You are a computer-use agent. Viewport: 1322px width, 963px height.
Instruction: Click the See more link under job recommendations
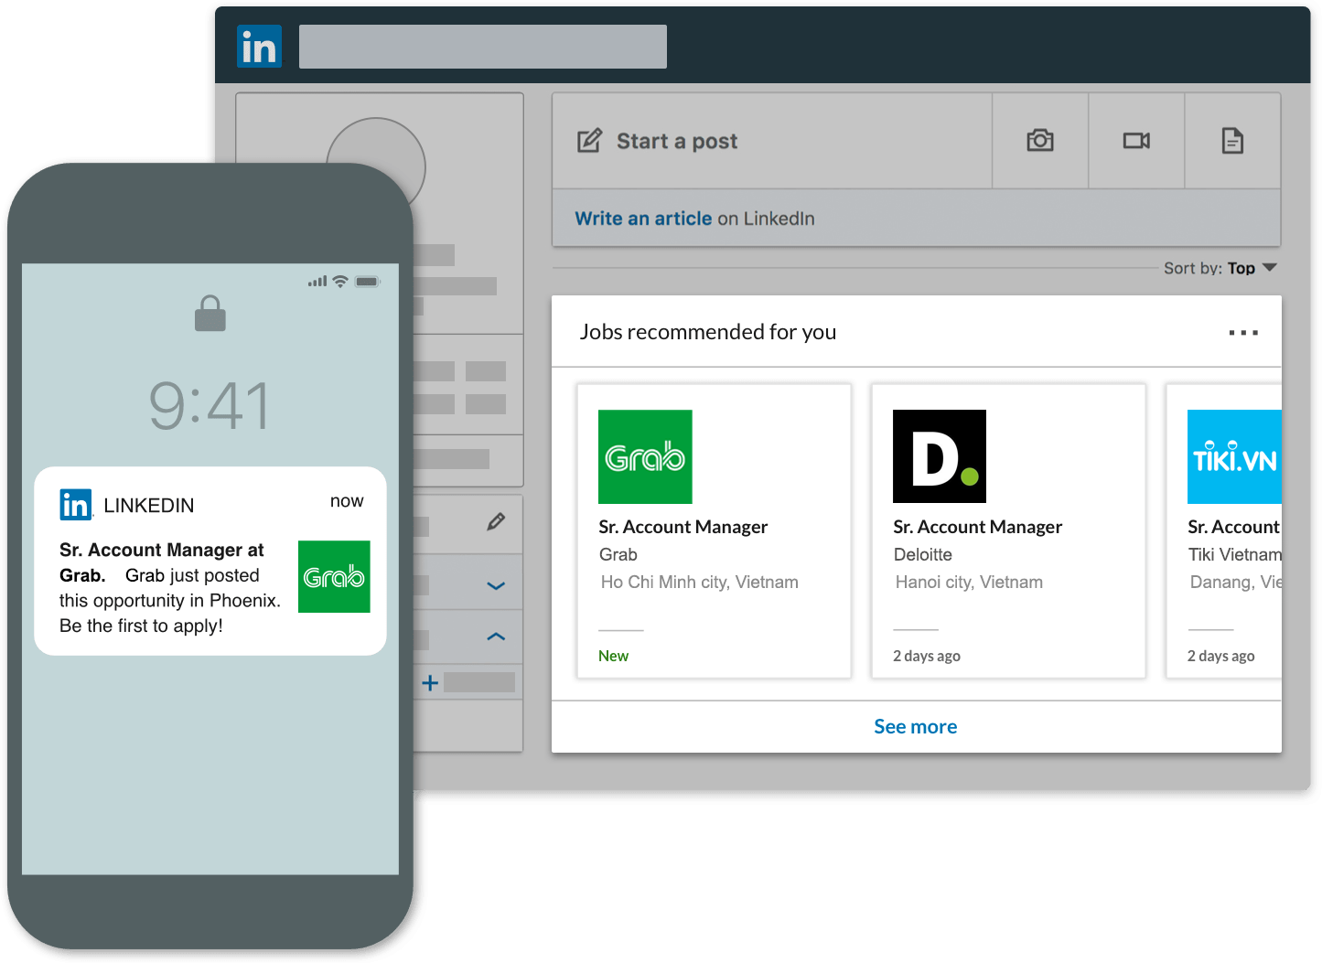click(915, 725)
